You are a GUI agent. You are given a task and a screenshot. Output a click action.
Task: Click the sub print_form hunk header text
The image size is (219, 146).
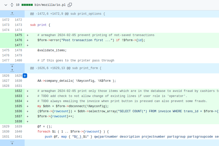click(x=66, y=68)
